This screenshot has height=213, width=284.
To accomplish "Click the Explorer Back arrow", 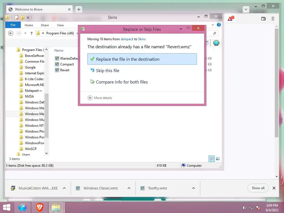I will pos(11,33).
